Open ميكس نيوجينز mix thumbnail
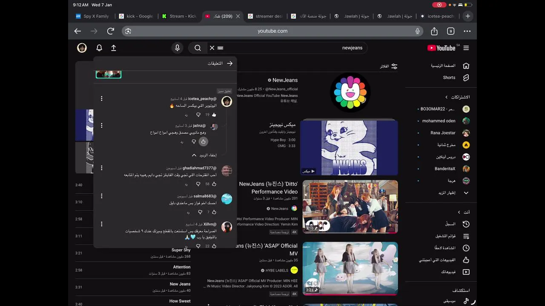The image size is (545, 306). 349,147
